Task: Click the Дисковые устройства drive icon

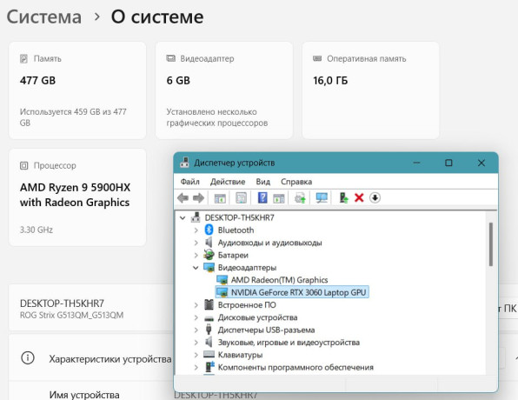Action: (x=209, y=318)
